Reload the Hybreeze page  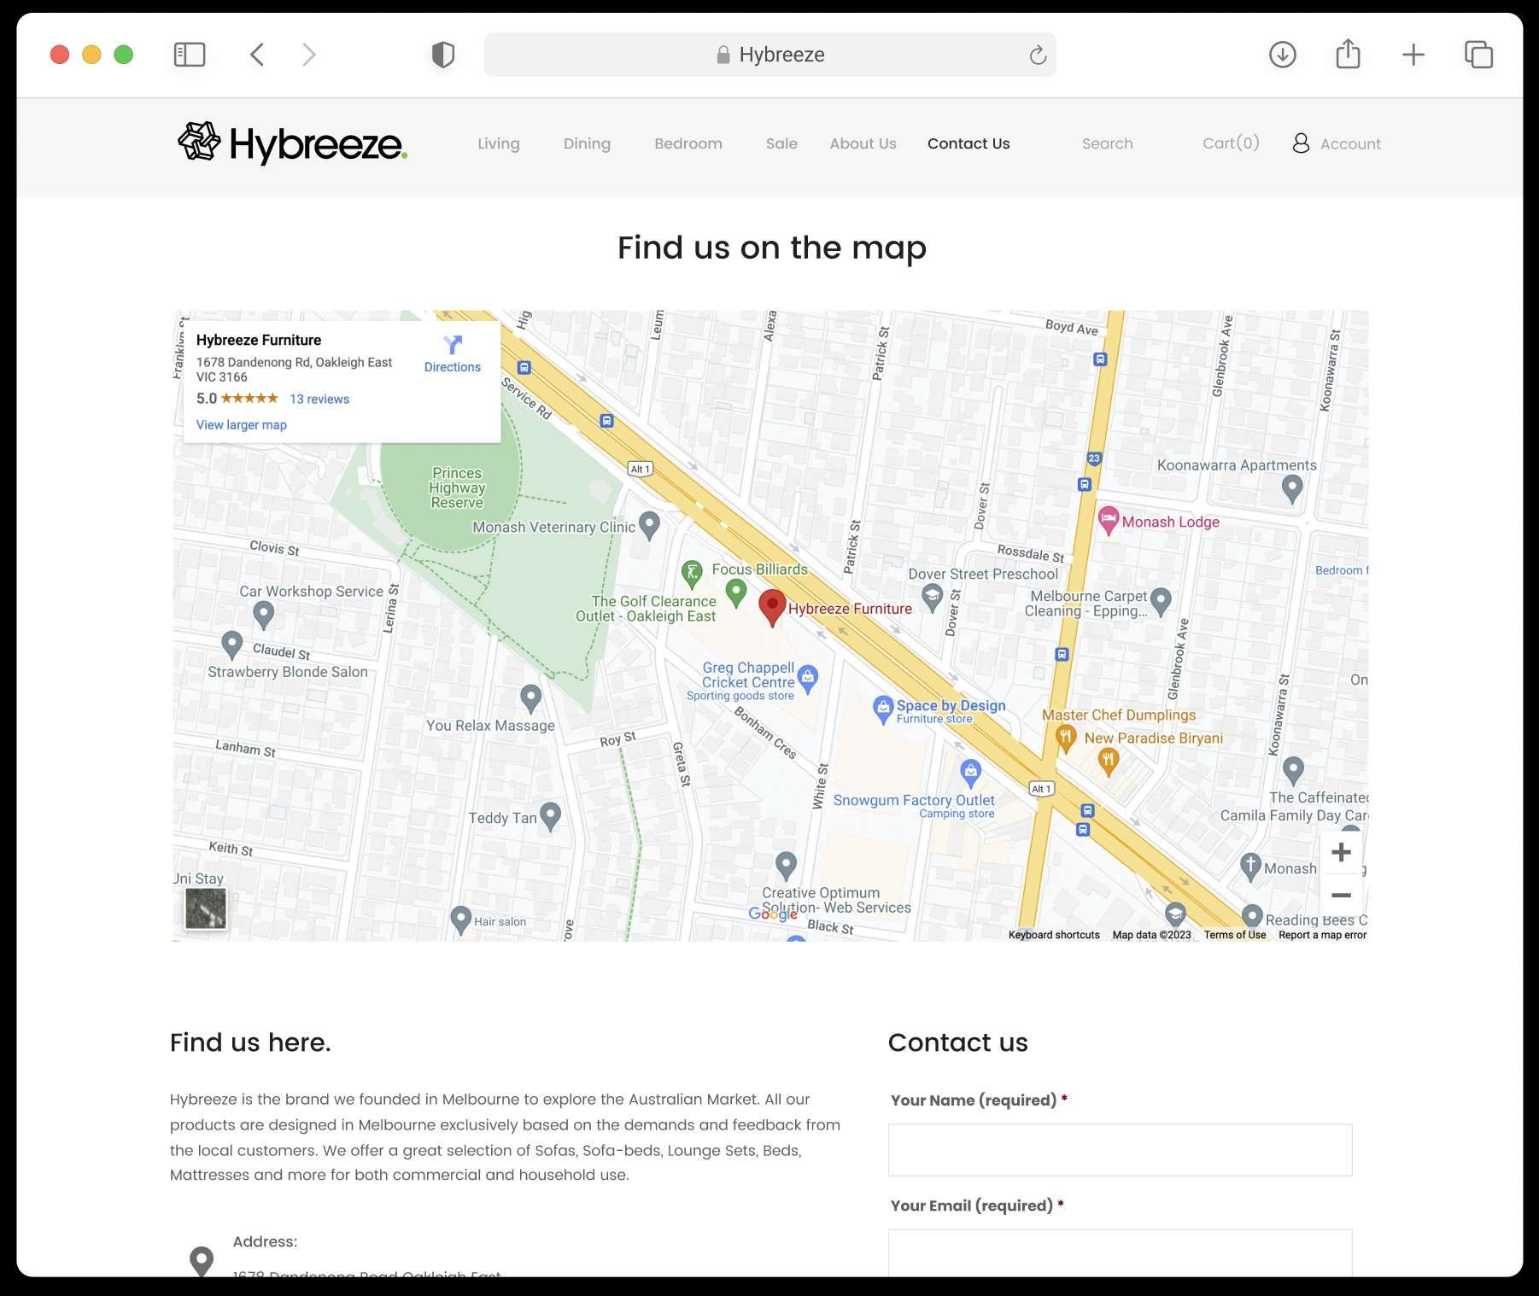click(1038, 55)
